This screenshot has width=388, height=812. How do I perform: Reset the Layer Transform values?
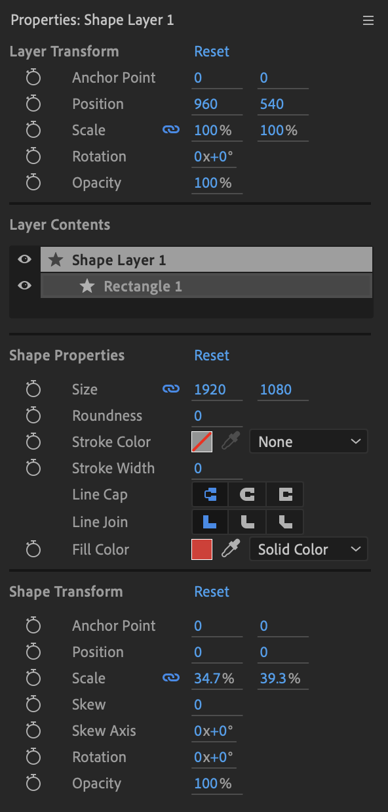pos(212,51)
